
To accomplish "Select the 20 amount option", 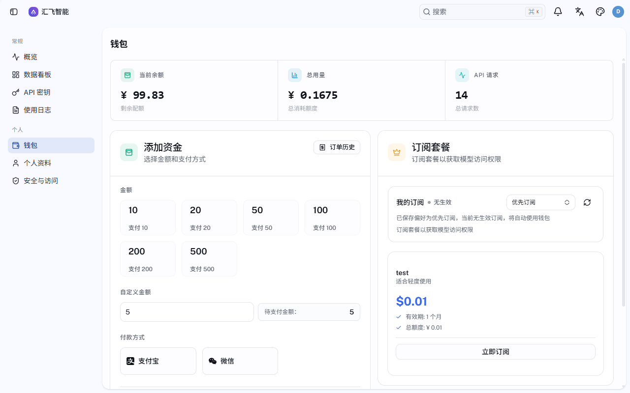I will [209, 218].
